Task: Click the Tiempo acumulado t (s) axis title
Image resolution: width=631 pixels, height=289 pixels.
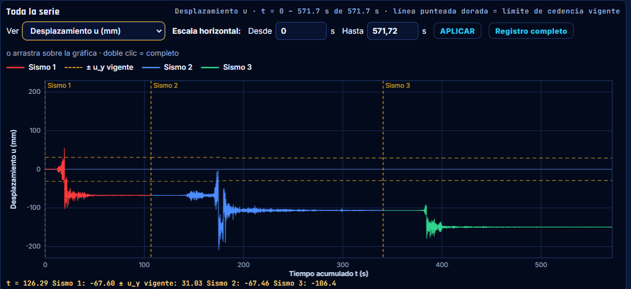Action: 328,274
